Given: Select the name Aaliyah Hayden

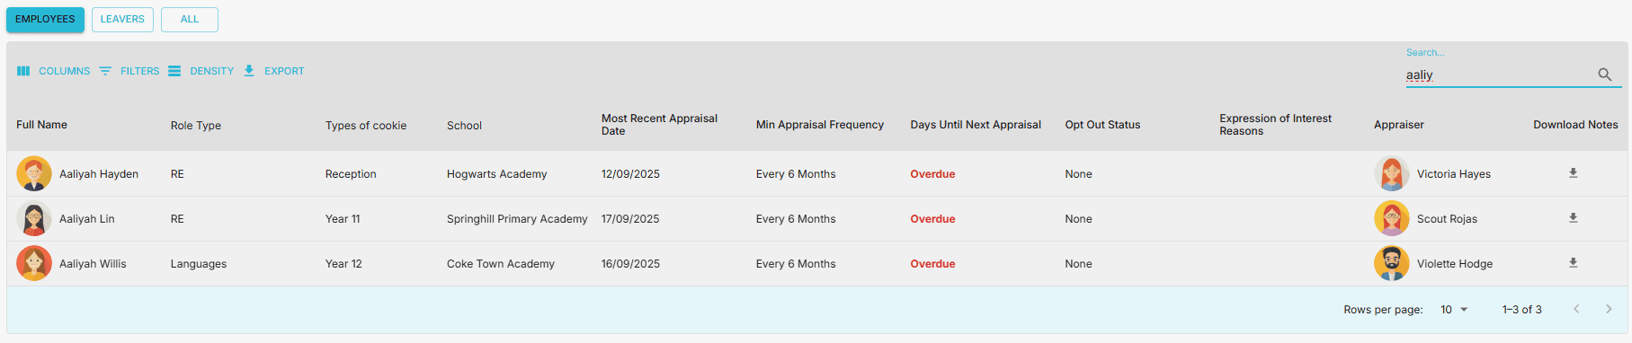Looking at the screenshot, I should coord(99,174).
